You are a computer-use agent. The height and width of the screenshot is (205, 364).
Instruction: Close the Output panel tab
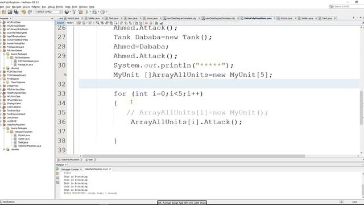[66, 165]
